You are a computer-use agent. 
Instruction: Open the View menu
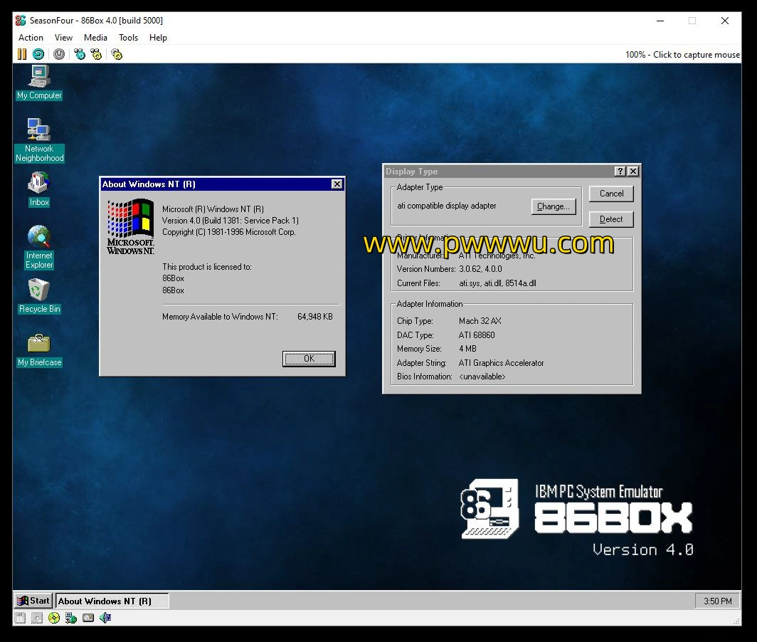(x=63, y=38)
